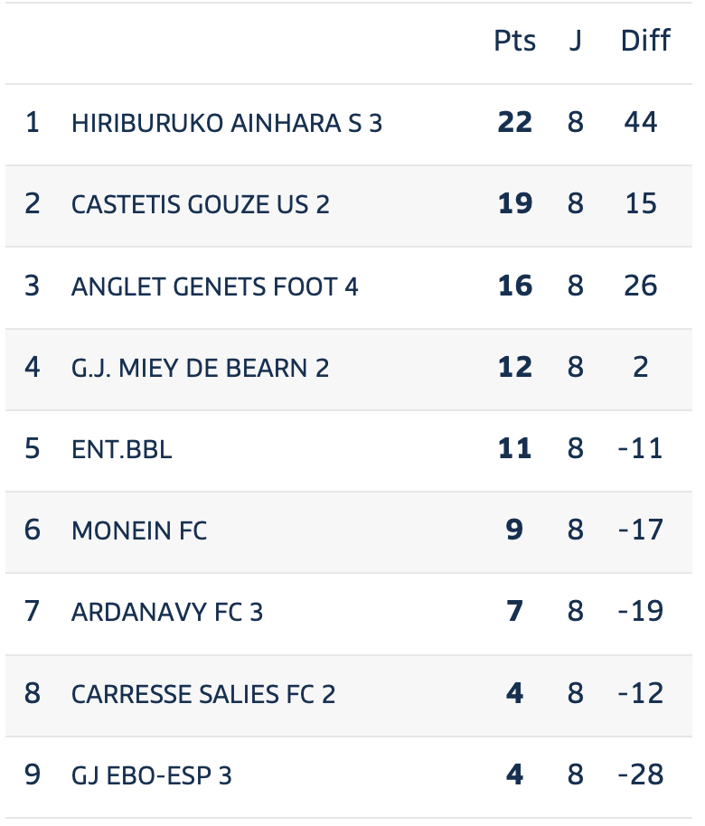Image resolution: width=705 pixels, height=826 pixels.
Task: Select the 19 points value
Action: click(x=515, y=203)
